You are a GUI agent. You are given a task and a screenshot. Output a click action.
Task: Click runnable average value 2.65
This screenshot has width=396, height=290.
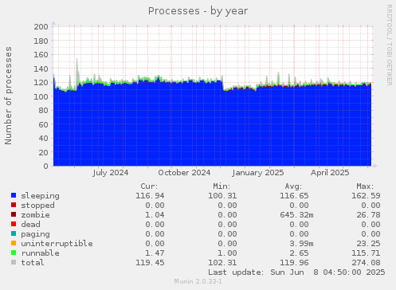tap(299, 253)
